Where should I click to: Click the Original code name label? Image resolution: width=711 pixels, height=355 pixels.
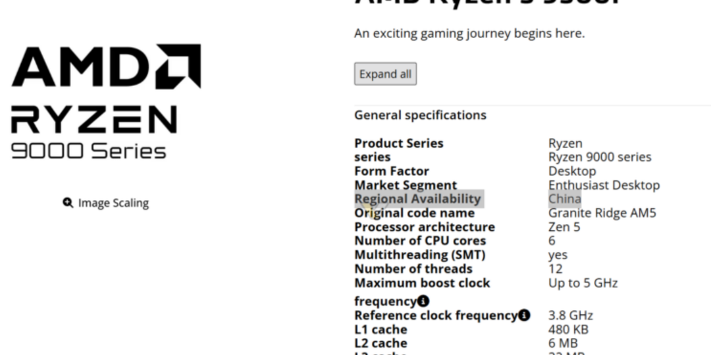click(415, 213)
